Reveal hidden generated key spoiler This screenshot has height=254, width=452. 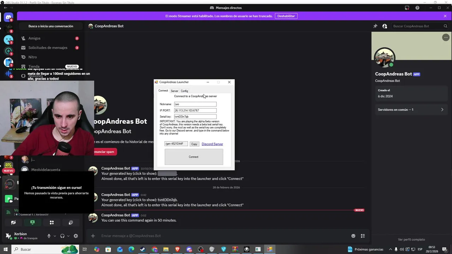167,174
